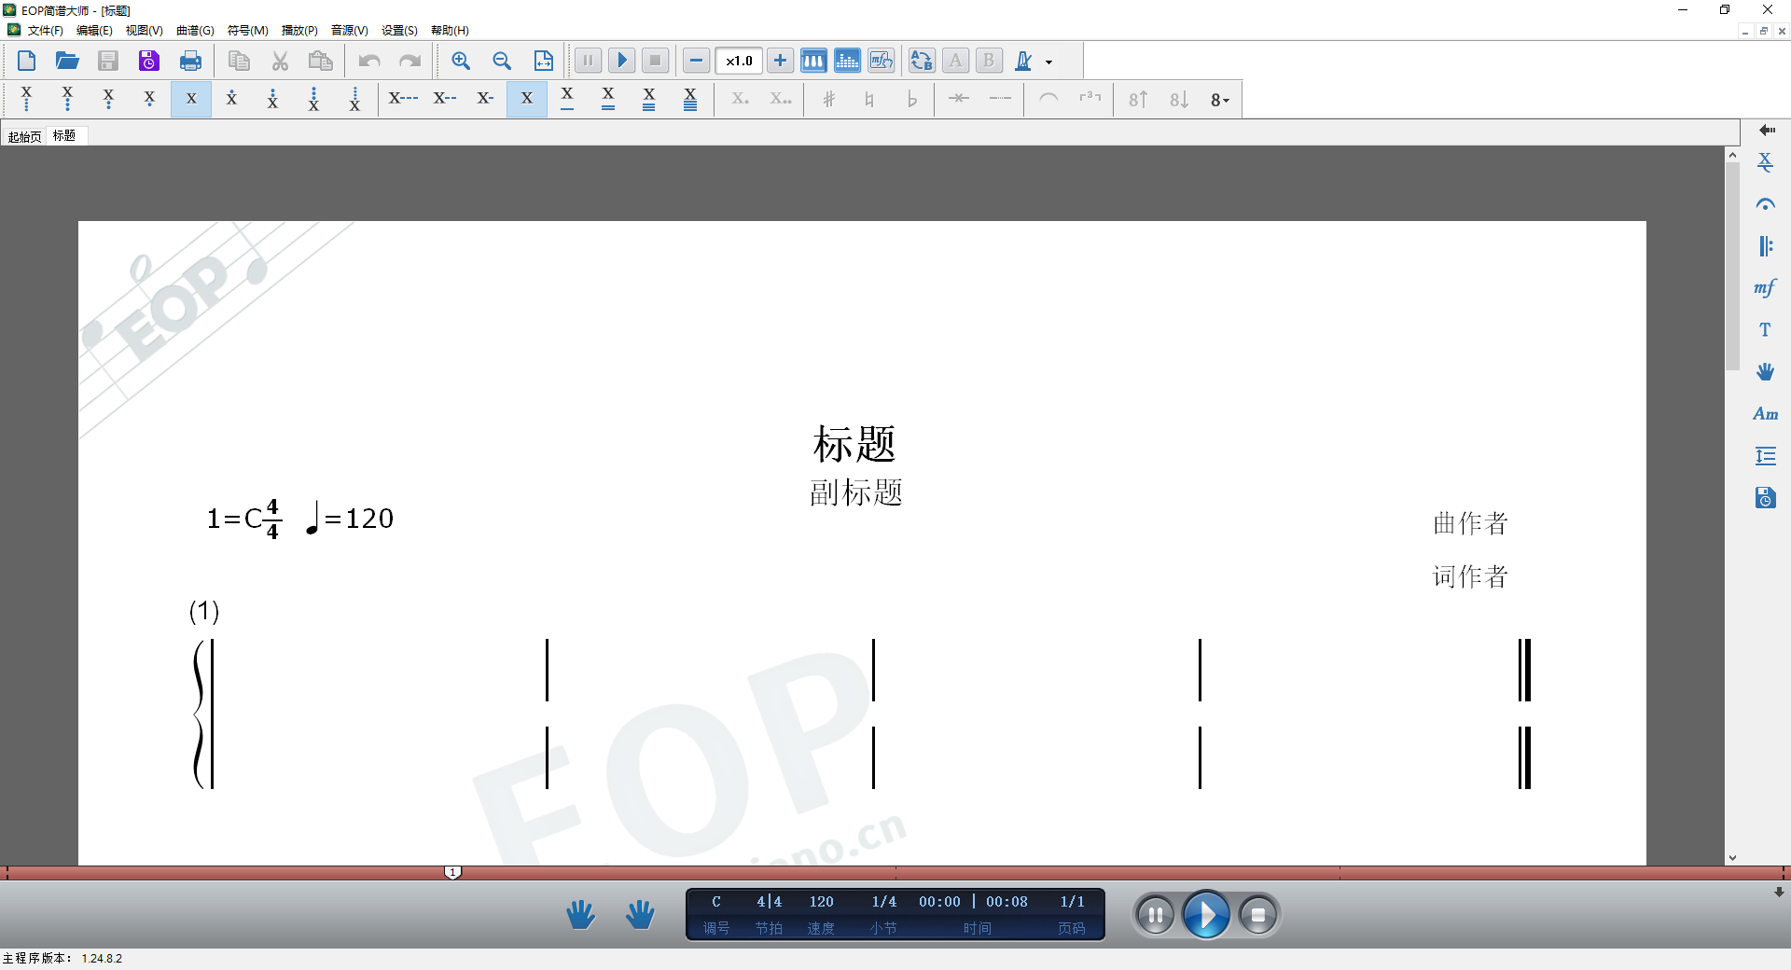Viewport: 1791px width, 970px height.
Task: Collapse the right sidebar with the arrow icon
Action: [x=1766, y=130]
